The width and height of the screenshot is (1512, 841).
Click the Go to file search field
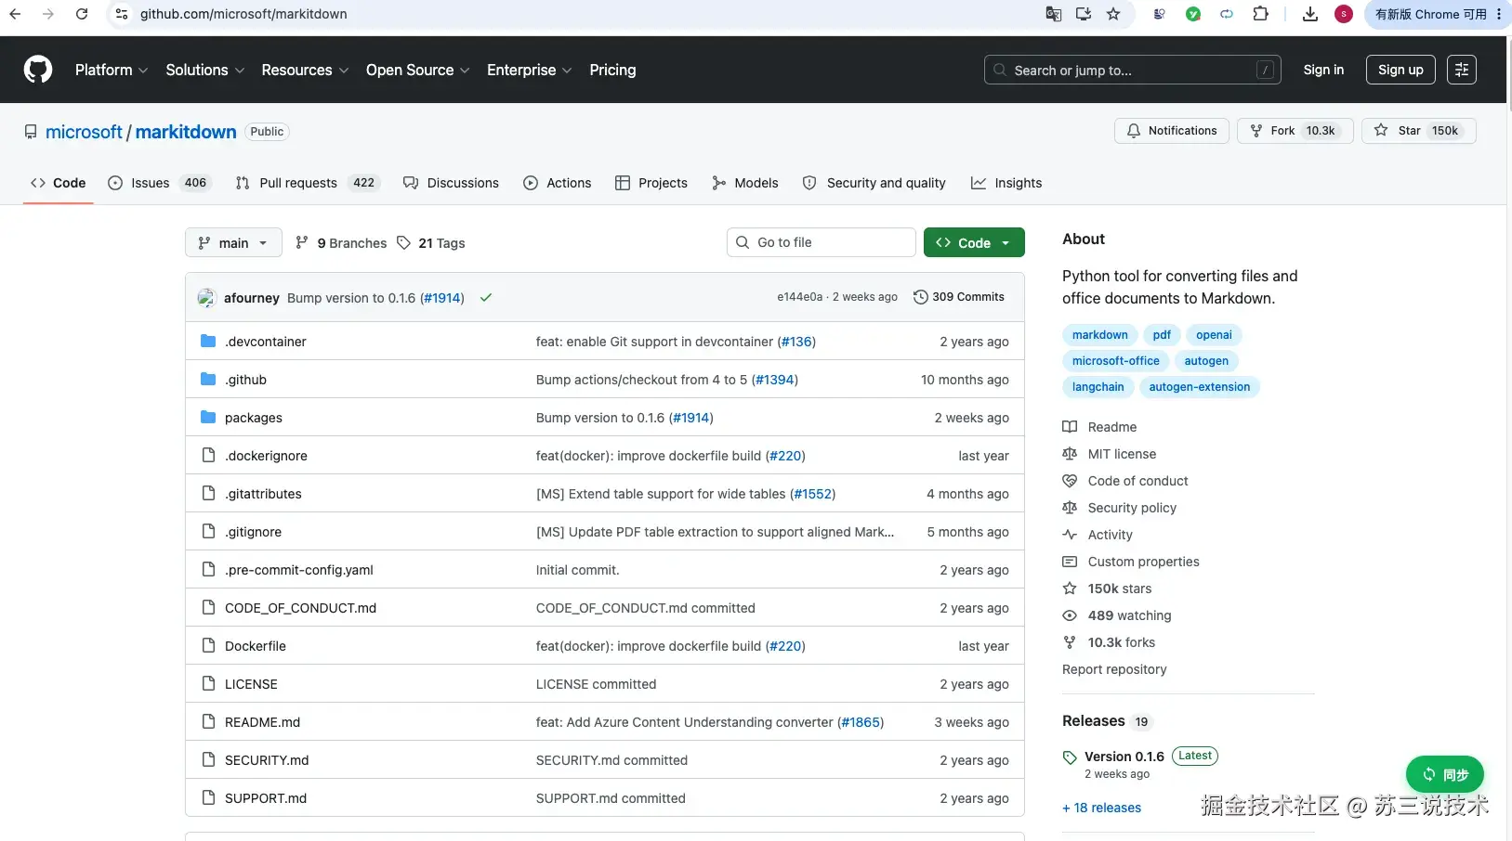pos(821,242)
